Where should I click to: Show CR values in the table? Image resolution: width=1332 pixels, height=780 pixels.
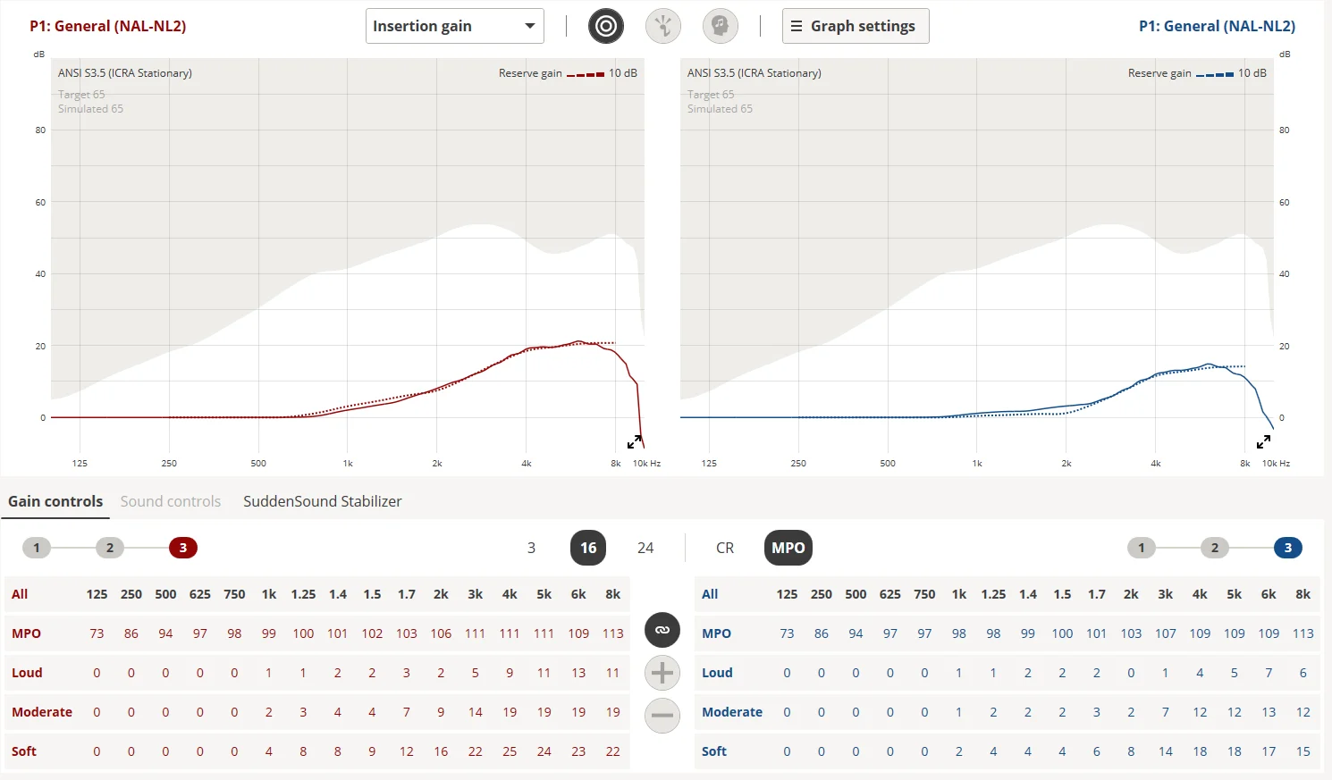point(725,548)
